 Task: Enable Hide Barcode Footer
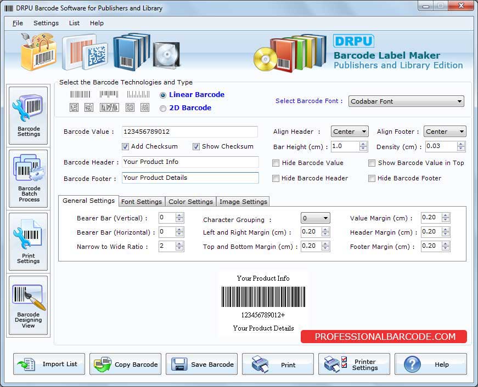pos(372,178)
